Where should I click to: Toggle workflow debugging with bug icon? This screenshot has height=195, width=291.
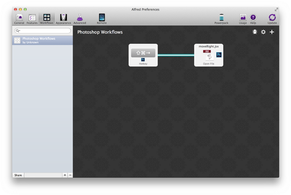pyautogui.click(x=255, y=32)
